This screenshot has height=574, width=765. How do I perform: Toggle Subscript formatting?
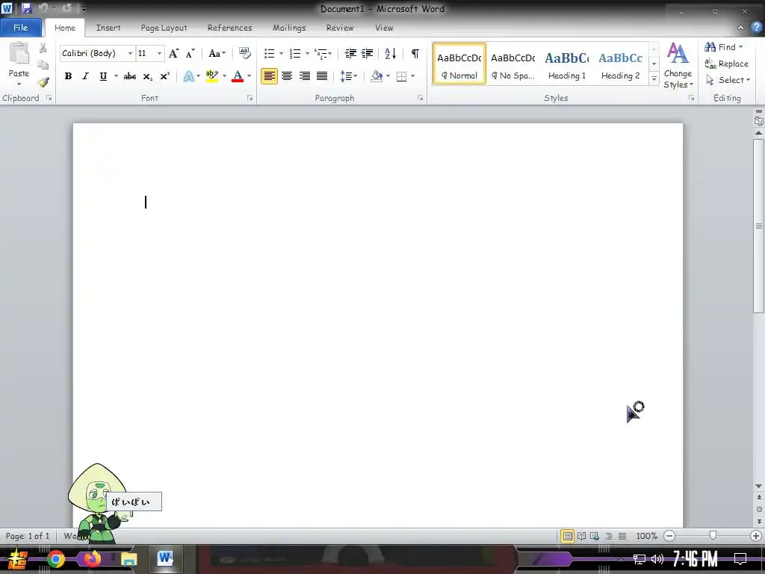click(x=147, y=76)
